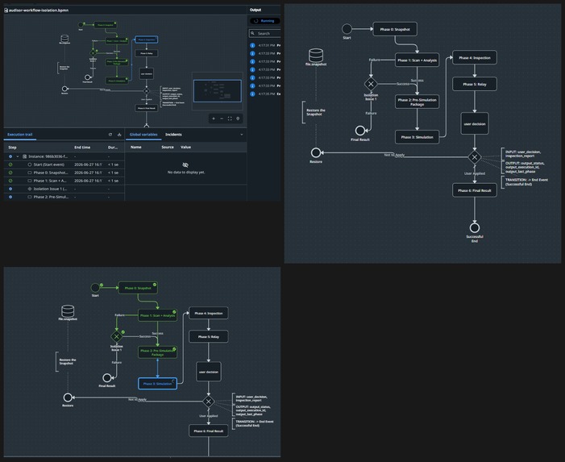This screenshot has height=462, width=565.
Task: Select Phase 5: Relay in the plain diagram
Action: [x=475, y=84]
